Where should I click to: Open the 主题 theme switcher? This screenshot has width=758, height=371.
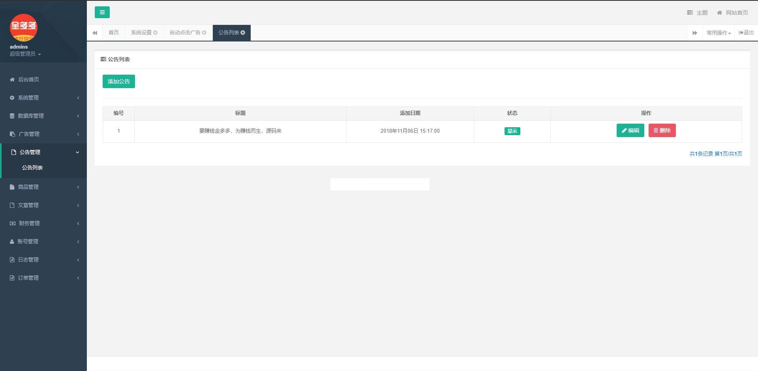(697, 13)
